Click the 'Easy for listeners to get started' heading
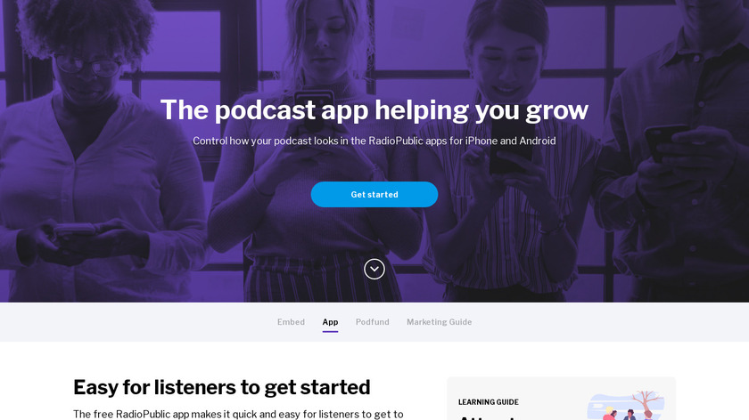This screenshot has height=420, width=749. tap(222, 387)
